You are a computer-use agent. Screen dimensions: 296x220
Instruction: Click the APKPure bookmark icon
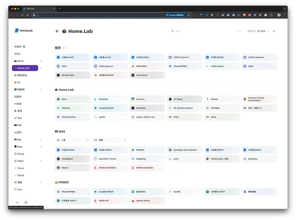[58, 108]
